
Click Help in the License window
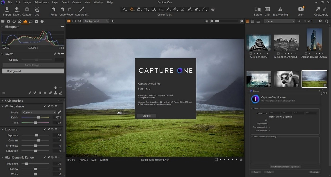pyautogui.click(x=269, y=172)
